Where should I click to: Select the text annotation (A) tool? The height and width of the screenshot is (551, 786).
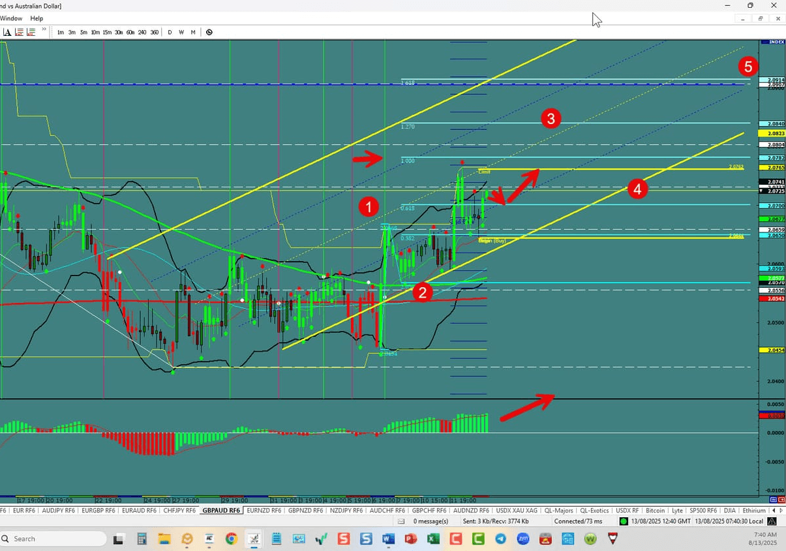[7, 31]
